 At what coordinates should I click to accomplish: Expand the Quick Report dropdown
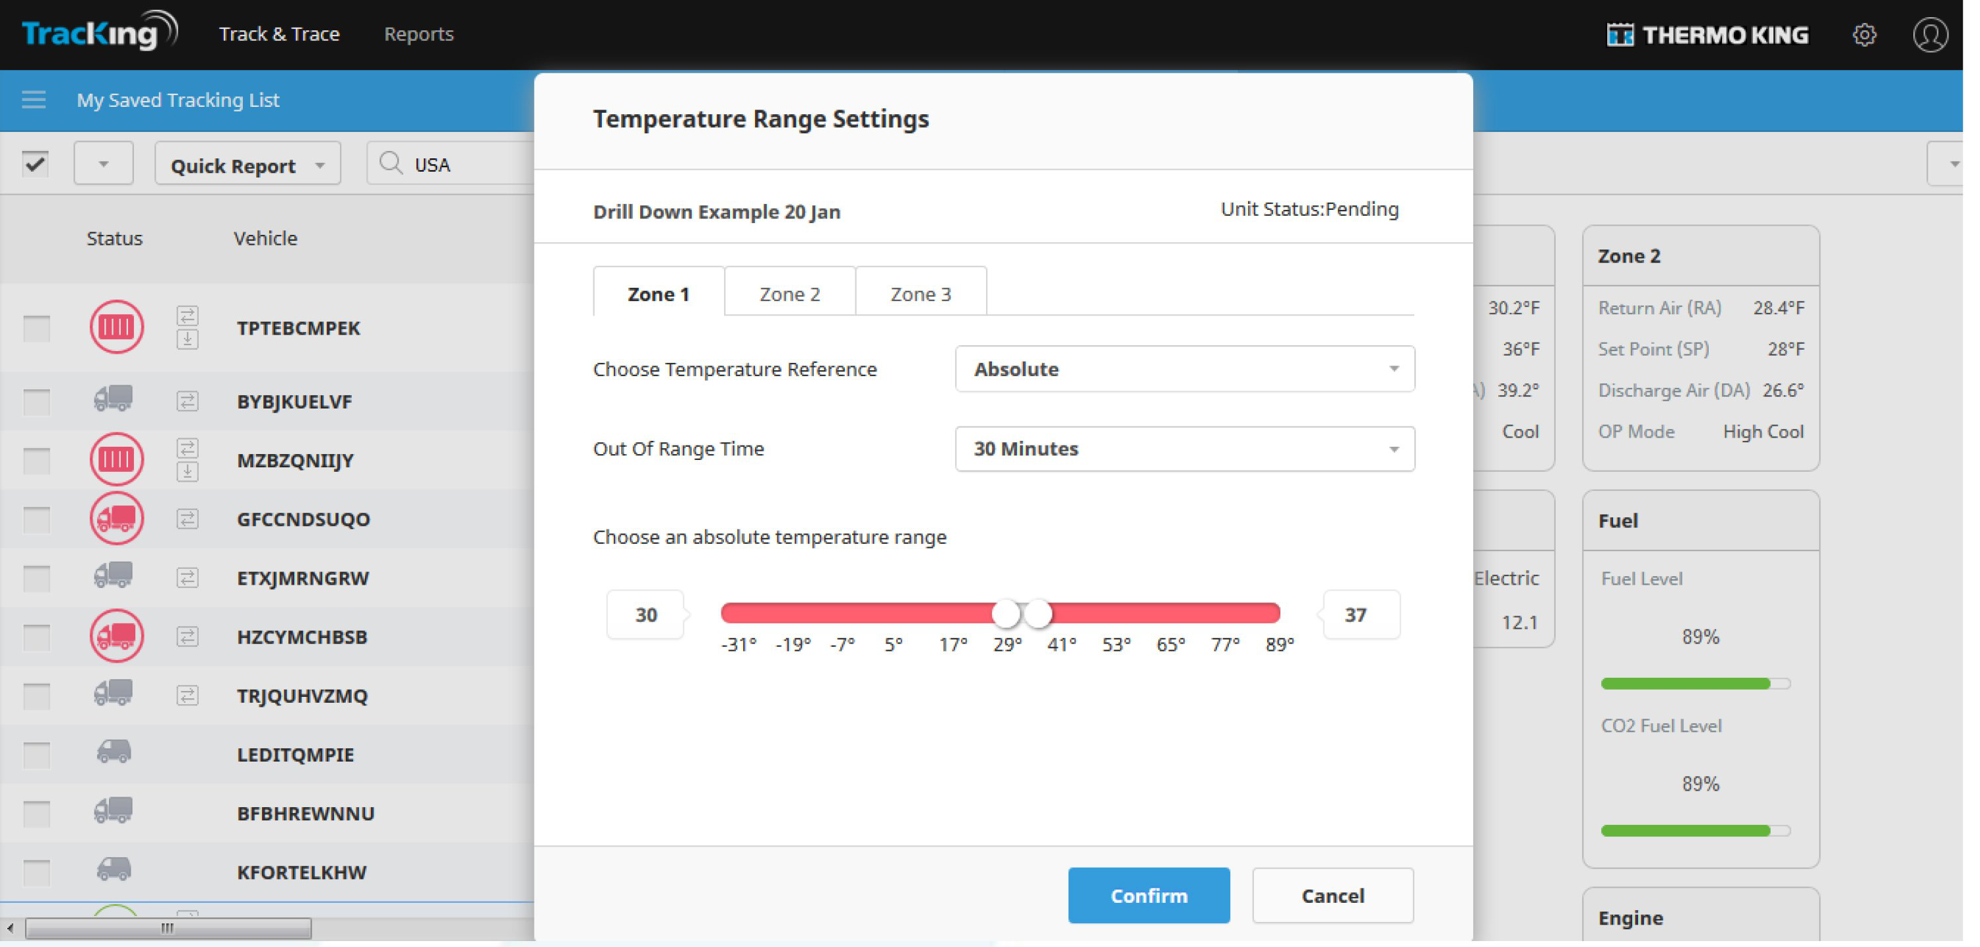[247, 164]
